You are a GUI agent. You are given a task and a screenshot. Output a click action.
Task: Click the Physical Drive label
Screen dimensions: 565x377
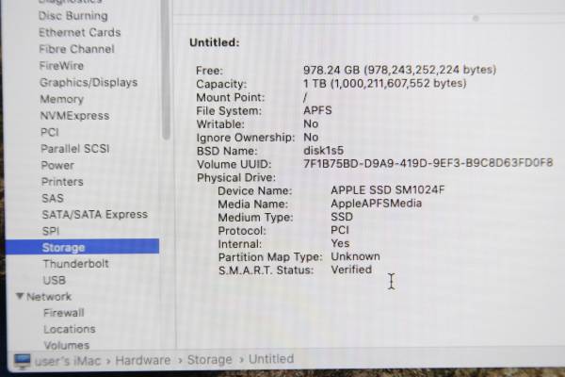click(x=236, y=177)
